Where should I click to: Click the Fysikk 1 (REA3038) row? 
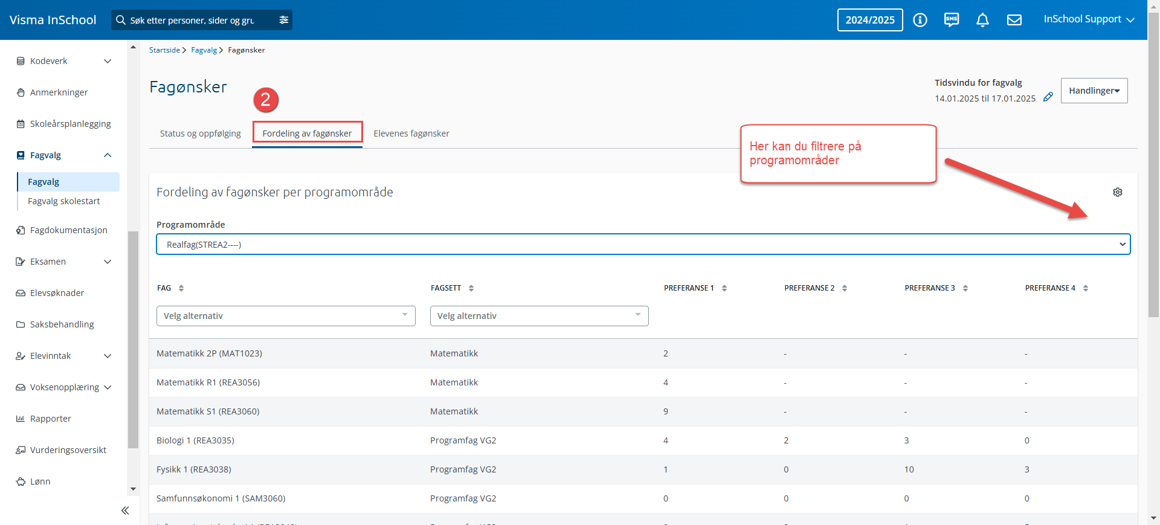click(x=643, y=469)
